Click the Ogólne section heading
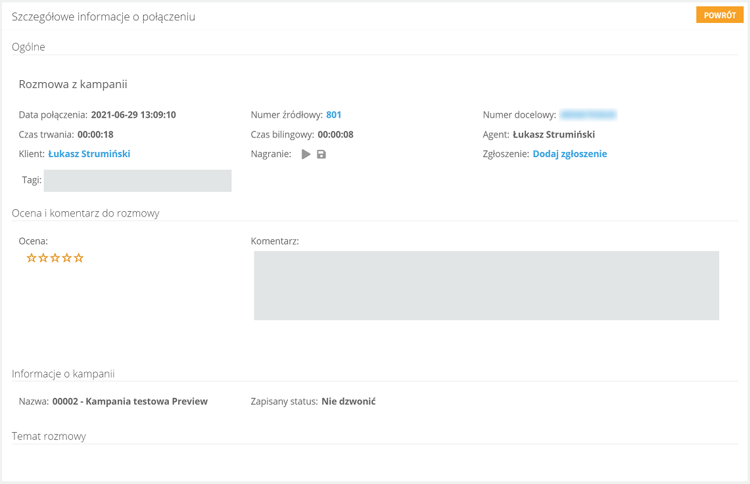Screen dimensions: 750x484 28,47
